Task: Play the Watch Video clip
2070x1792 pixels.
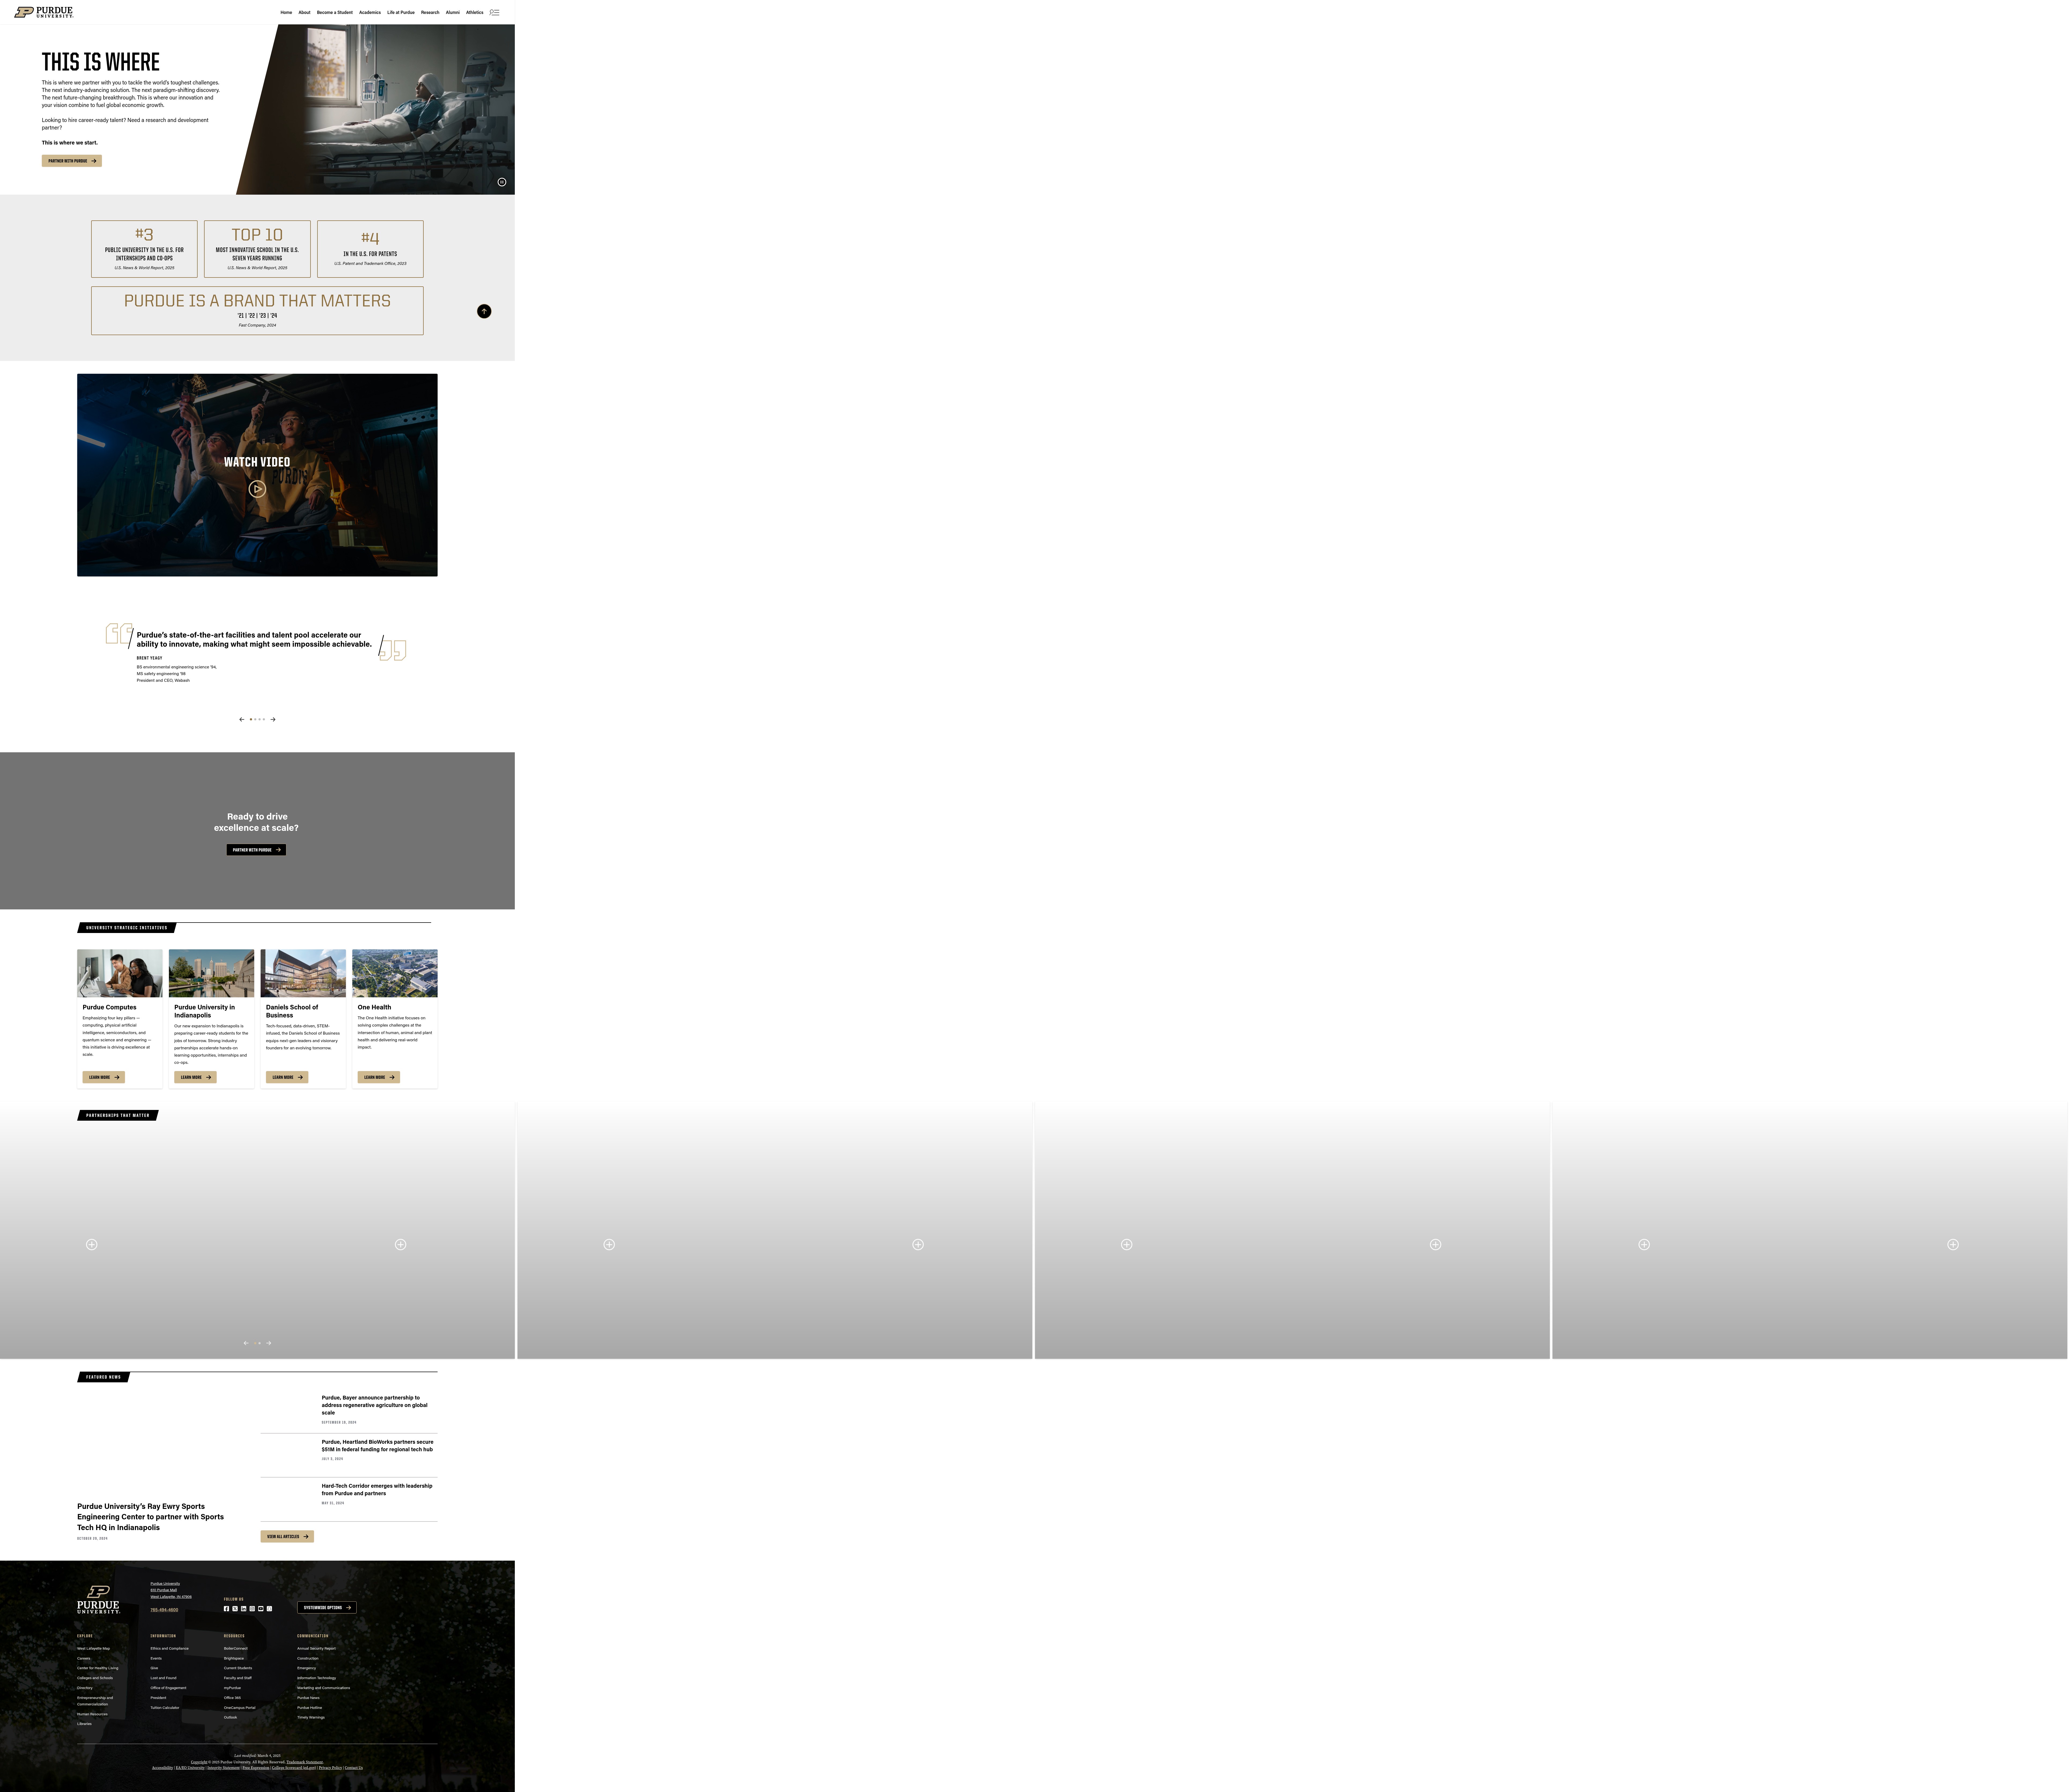Action: [x=257, y=489]
